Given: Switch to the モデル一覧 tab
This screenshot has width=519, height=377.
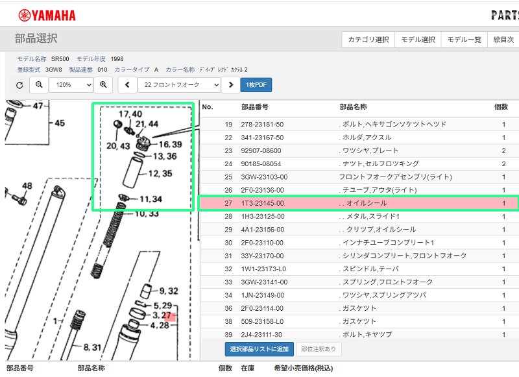Looking at the screenshot, I should click(464, 40).
